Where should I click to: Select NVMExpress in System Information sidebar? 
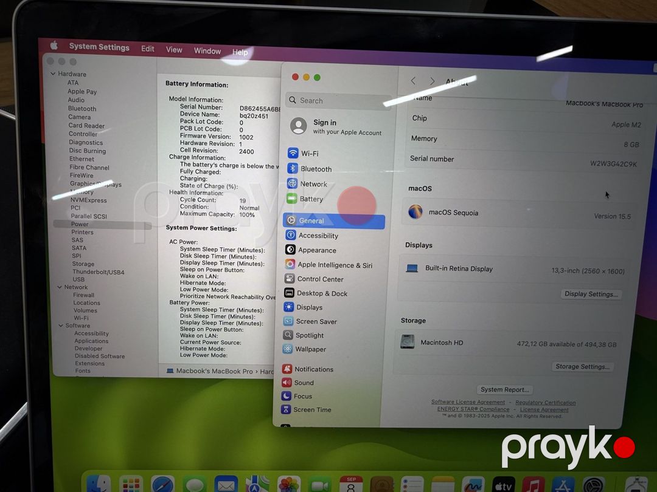88,200
